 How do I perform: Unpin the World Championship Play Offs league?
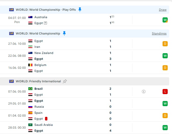coord(80,9)
